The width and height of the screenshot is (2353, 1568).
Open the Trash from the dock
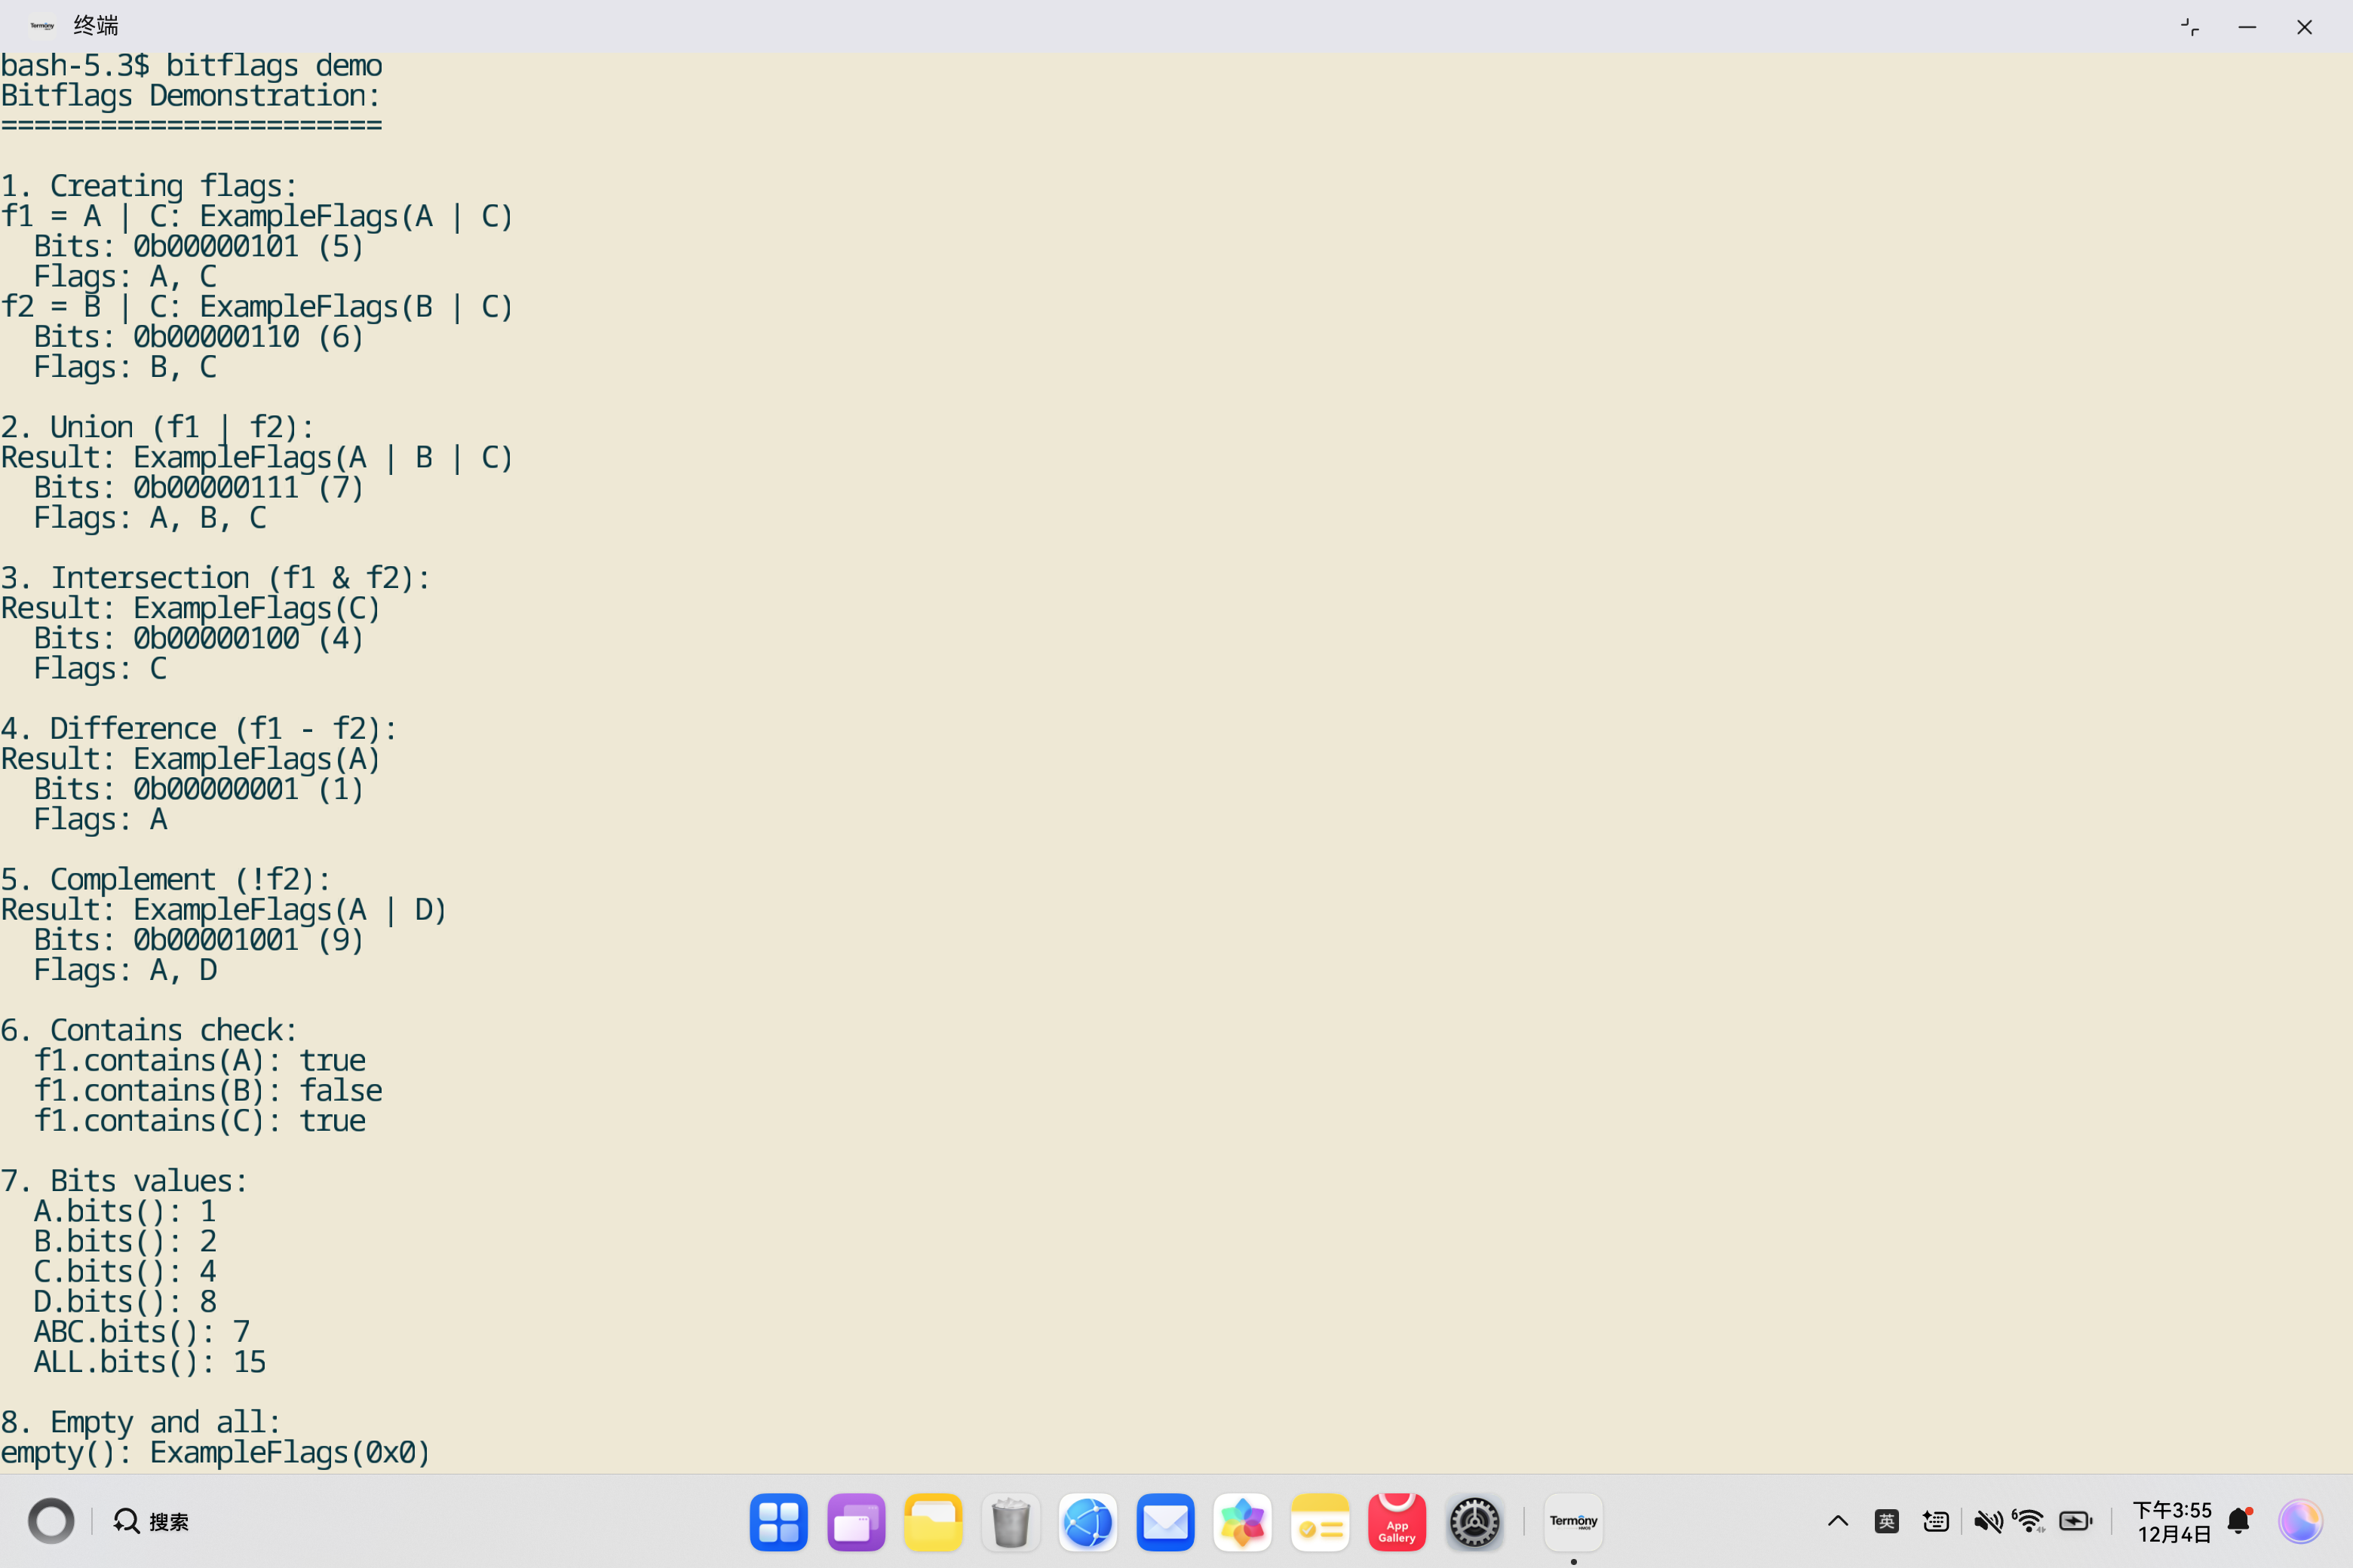click(x=1011, y=1521)
